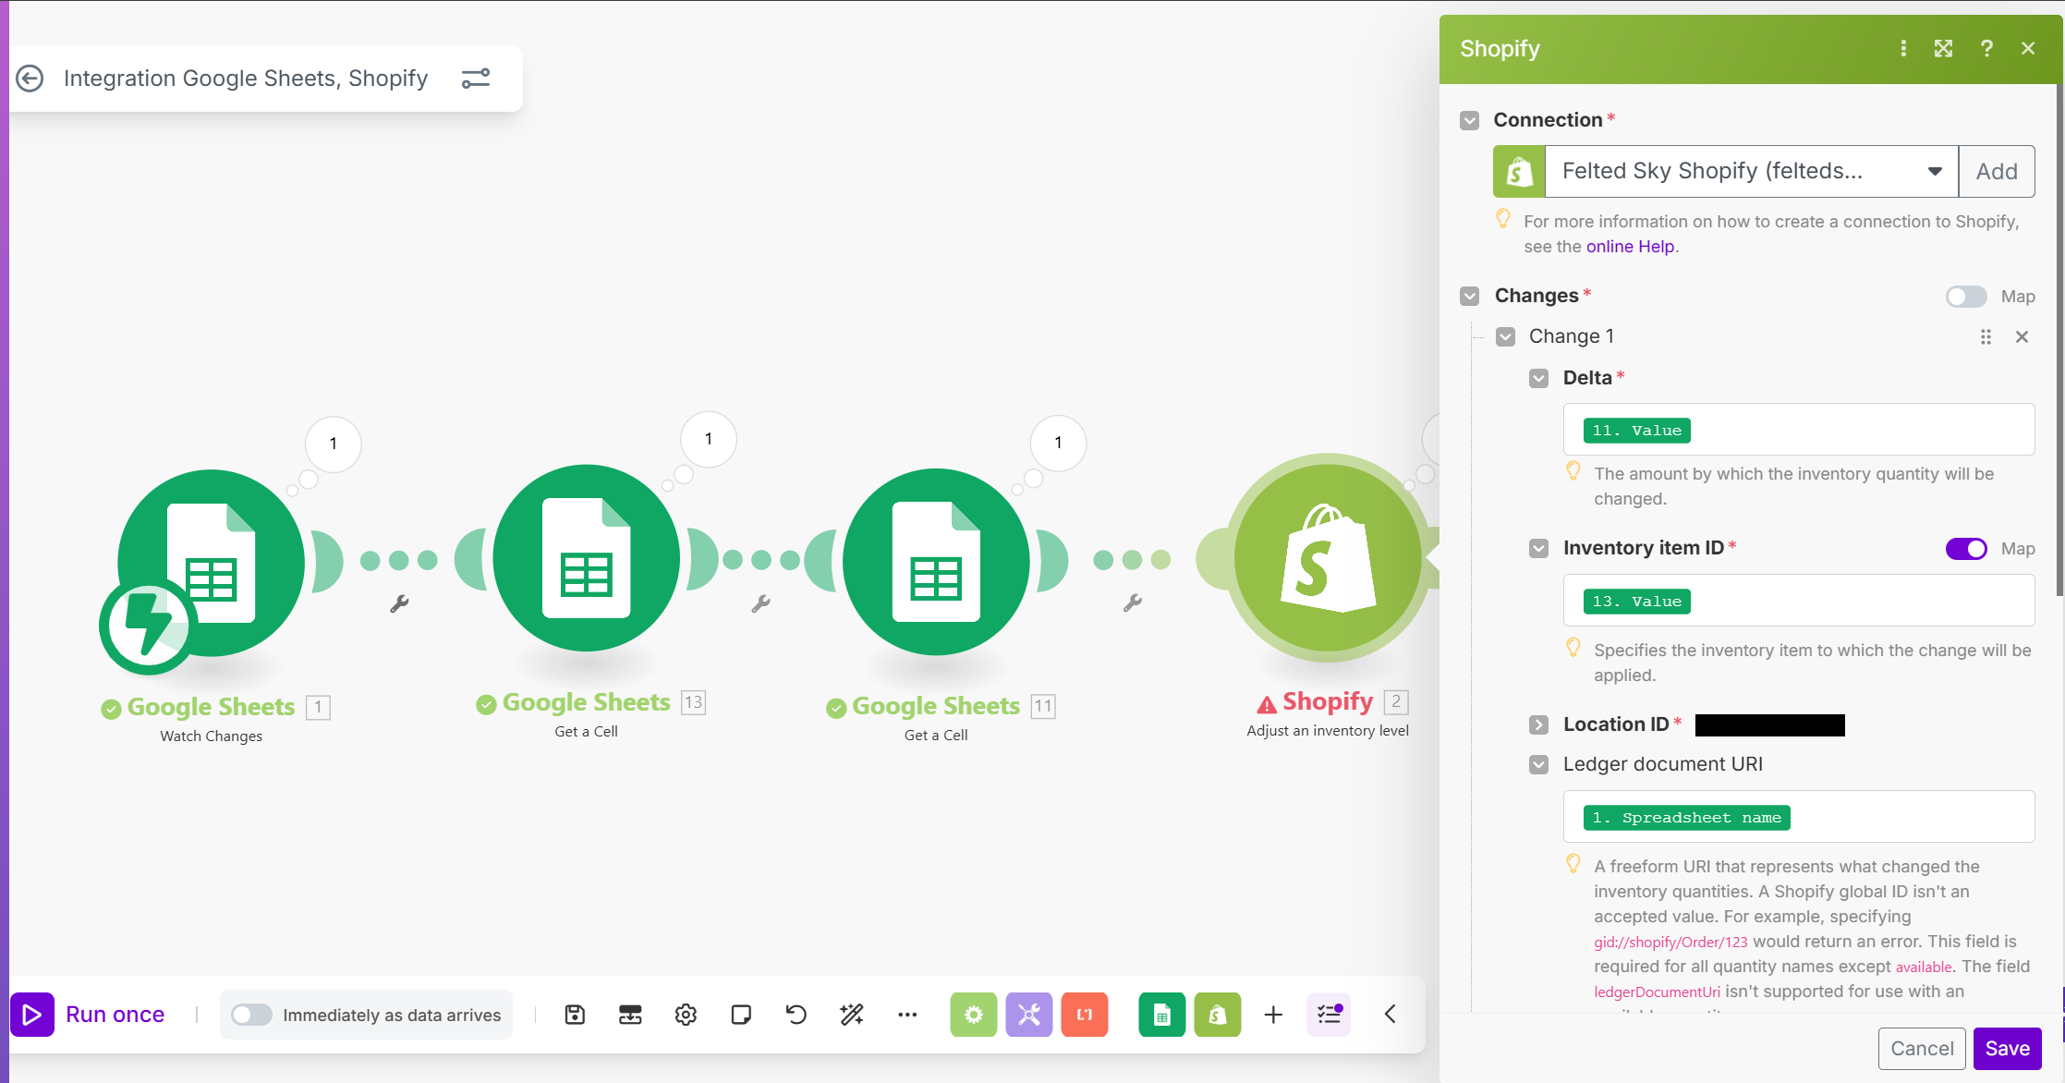The width and height of the screenshot is (2065, 1083).
Task: Click the save scenario disk icon
Action: [575, 1015]
